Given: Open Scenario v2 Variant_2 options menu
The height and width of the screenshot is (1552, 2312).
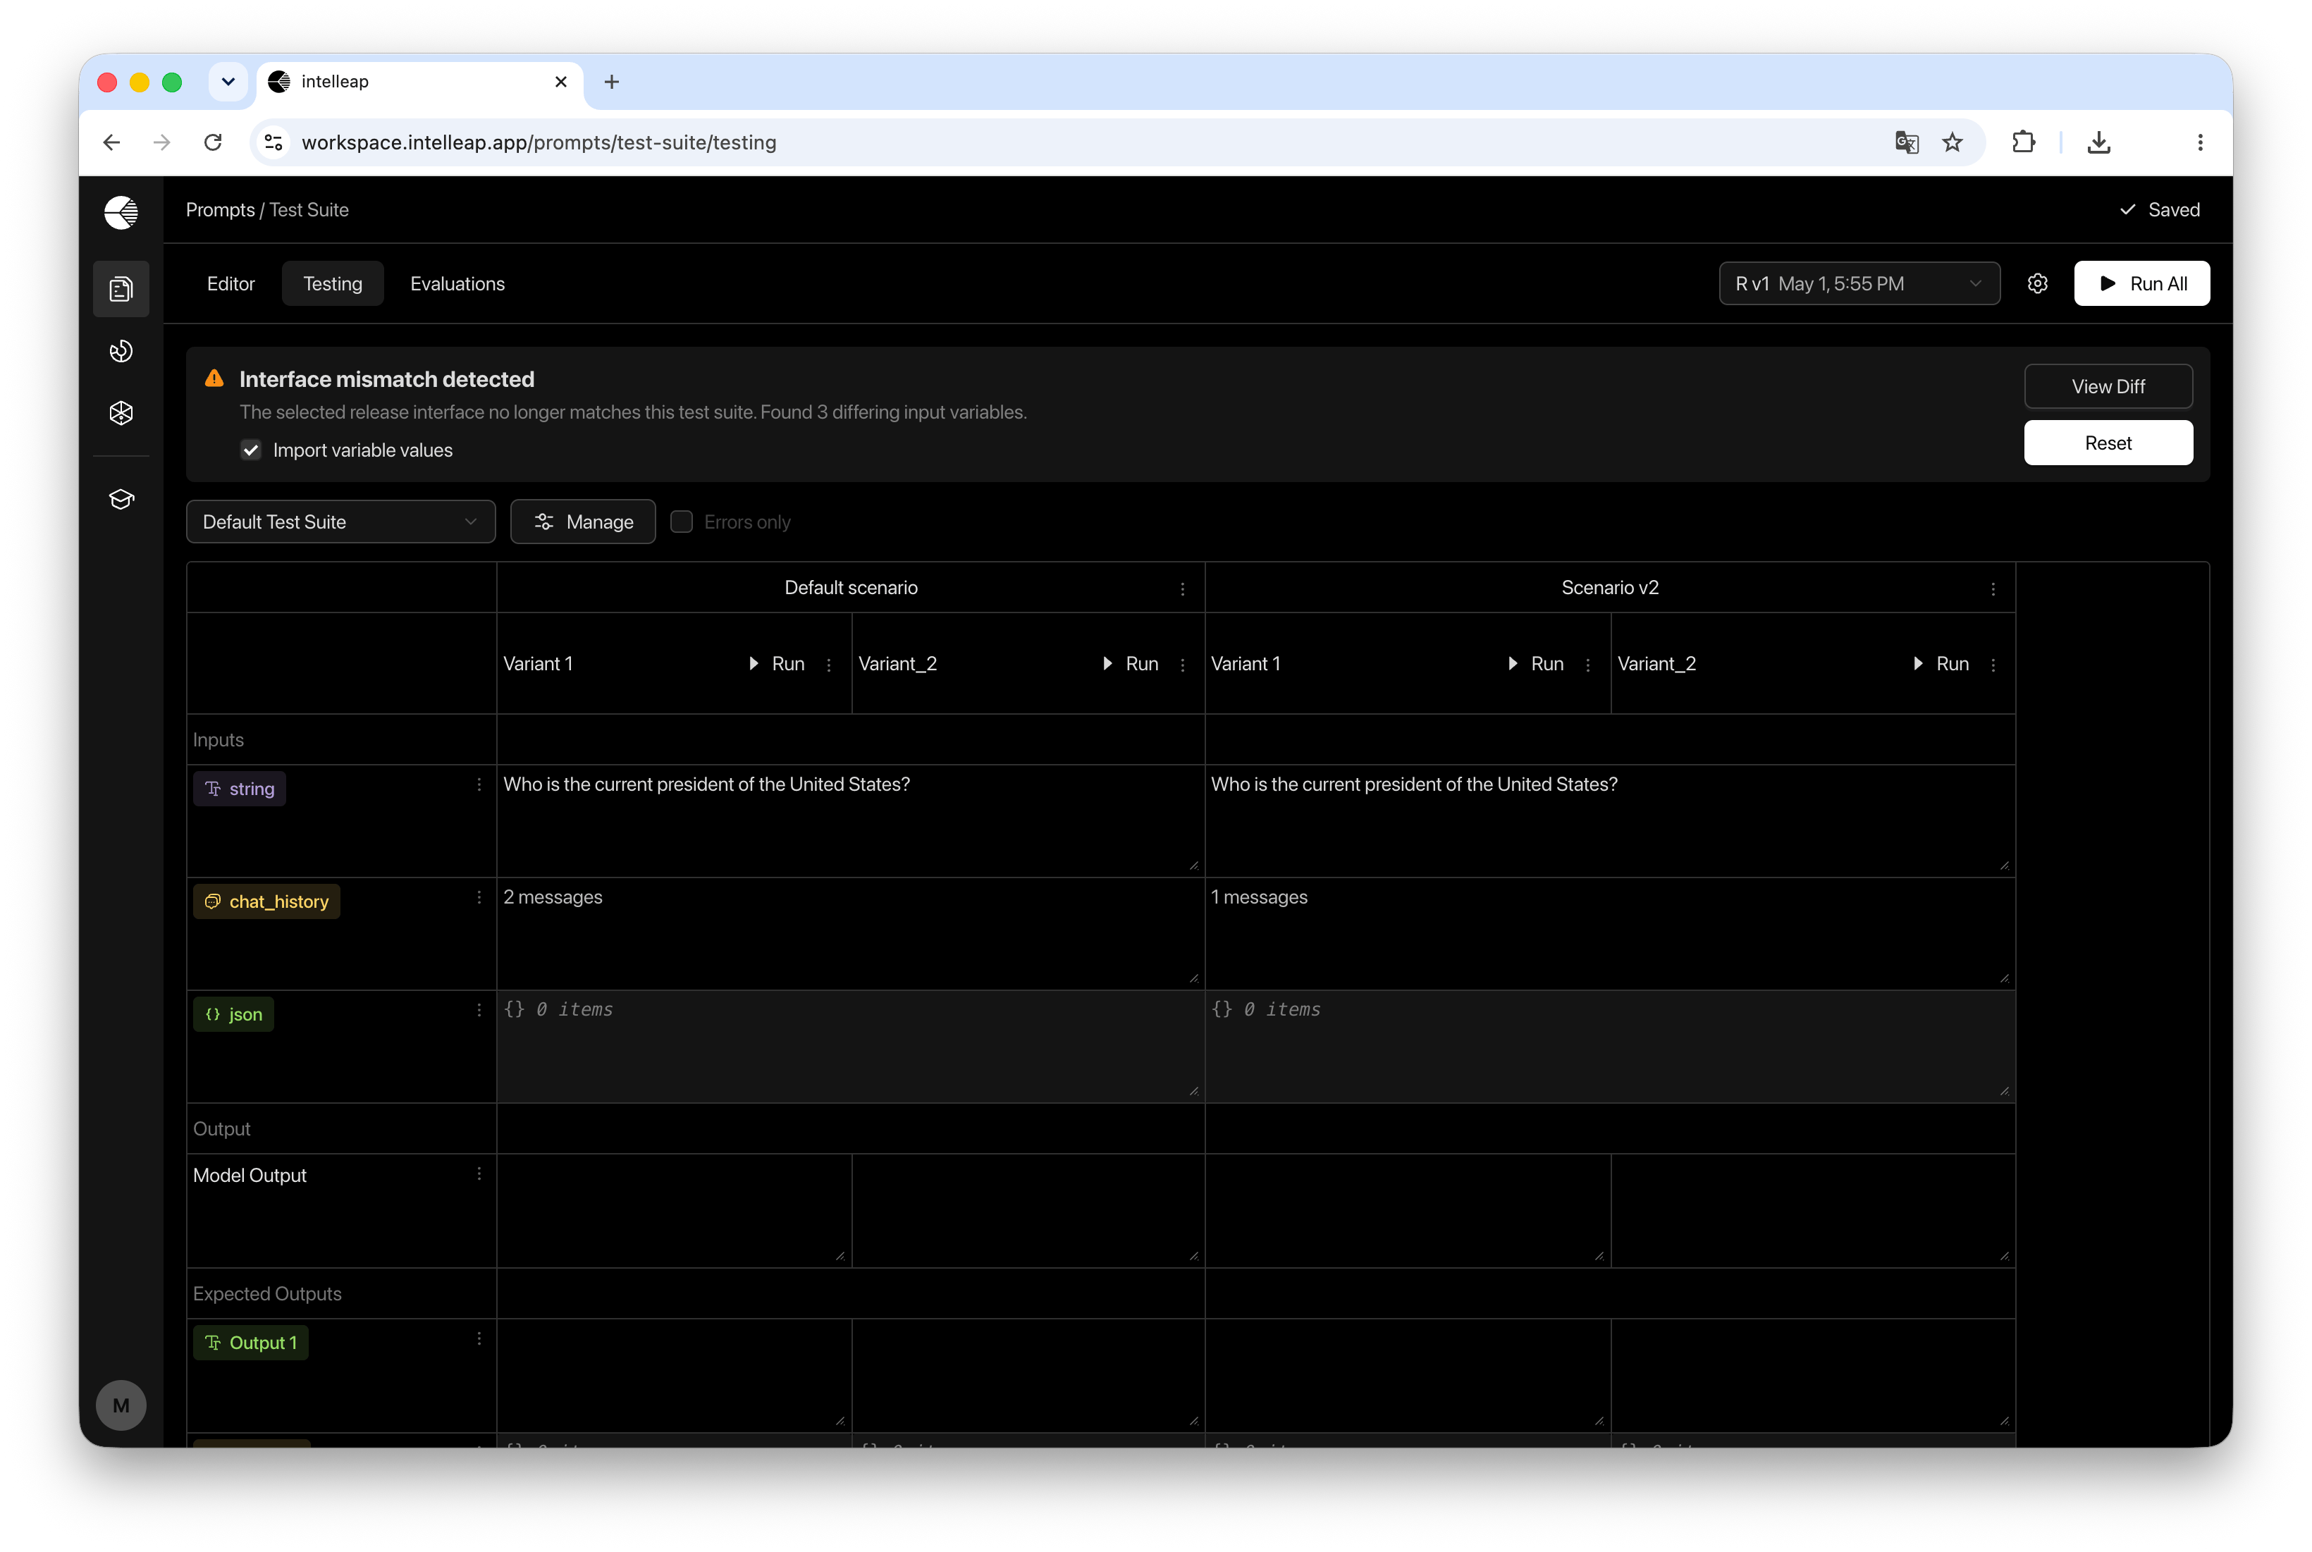Looking at the screenshot, I should [1993, 664].
